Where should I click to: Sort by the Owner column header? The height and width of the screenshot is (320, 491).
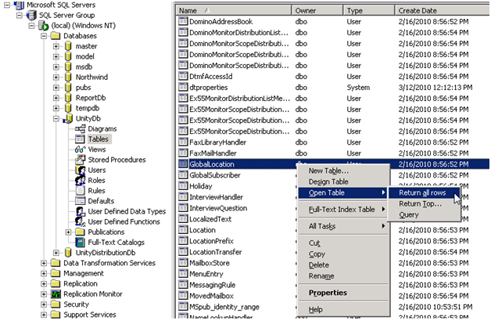[x=317, y=10]
